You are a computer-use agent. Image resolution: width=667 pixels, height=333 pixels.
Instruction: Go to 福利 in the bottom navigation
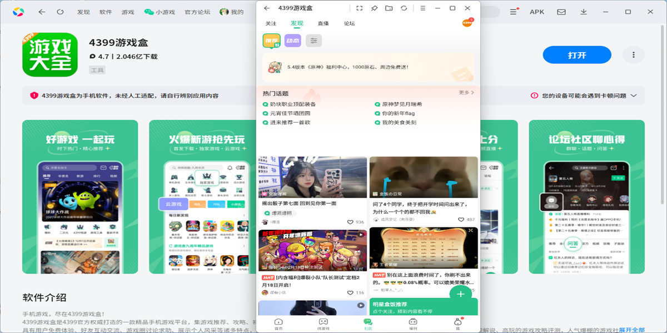coord(413,323)
